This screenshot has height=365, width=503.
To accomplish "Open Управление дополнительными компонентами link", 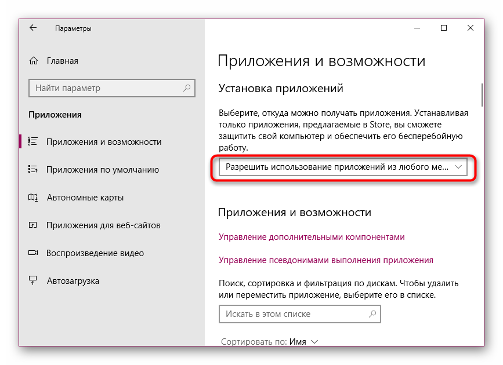I will [x=312, y=237].
